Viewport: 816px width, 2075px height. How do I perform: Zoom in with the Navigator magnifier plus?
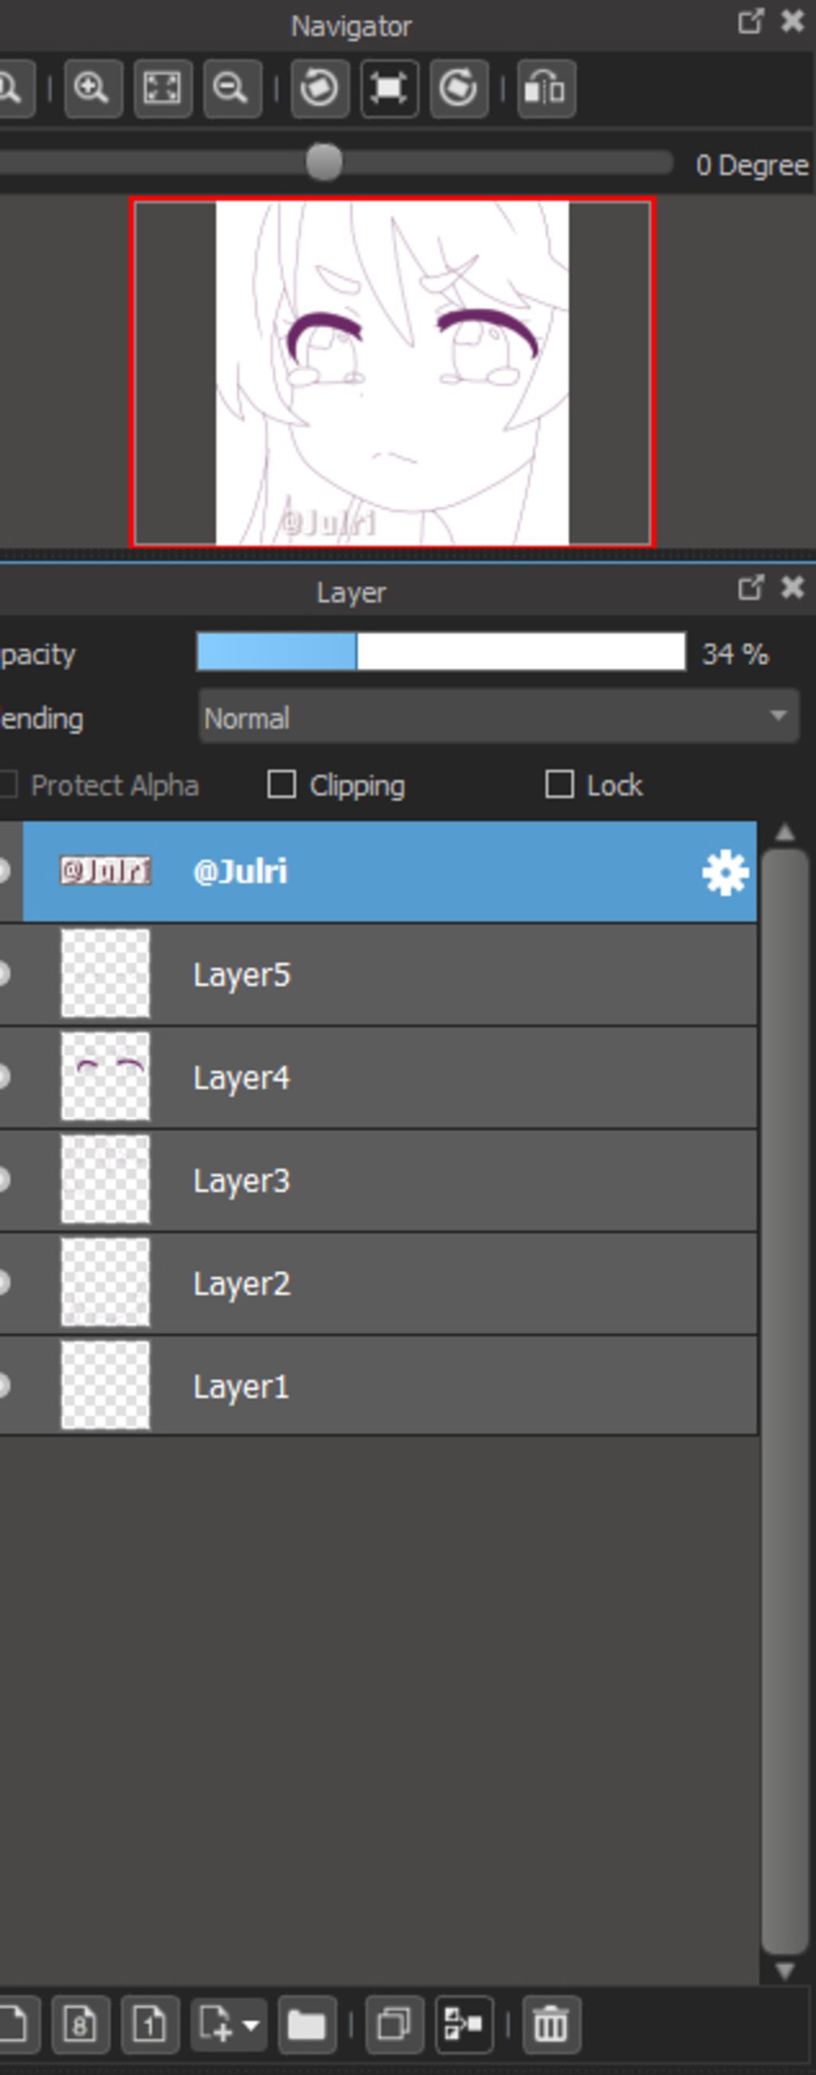(92, 88)
